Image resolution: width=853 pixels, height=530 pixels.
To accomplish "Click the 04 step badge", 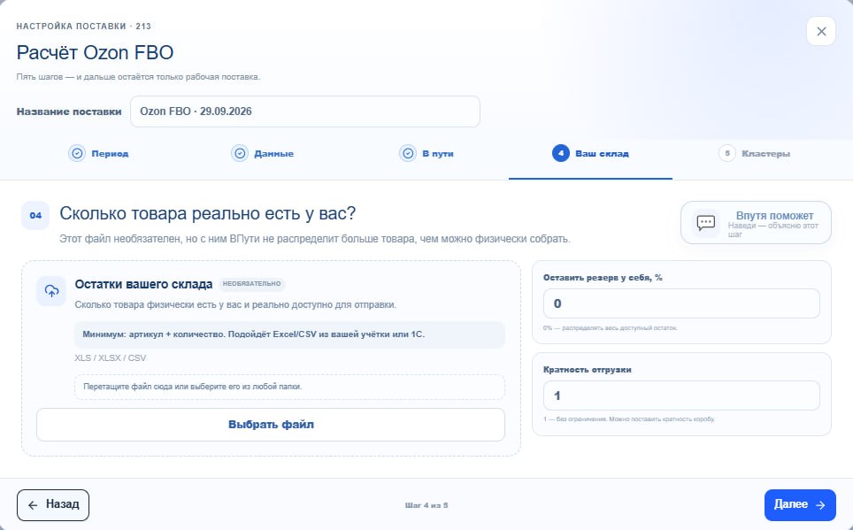I will tap(35, 216).
